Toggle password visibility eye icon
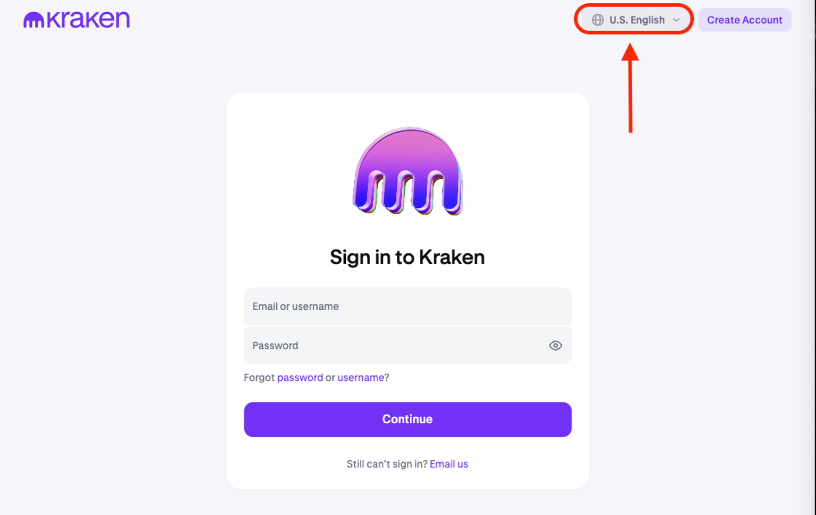The image size is (816, 515). [x=555, y=345]
